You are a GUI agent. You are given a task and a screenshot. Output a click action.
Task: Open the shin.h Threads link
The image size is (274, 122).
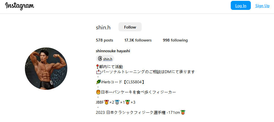pyautogui.click(x=108, y=59)
